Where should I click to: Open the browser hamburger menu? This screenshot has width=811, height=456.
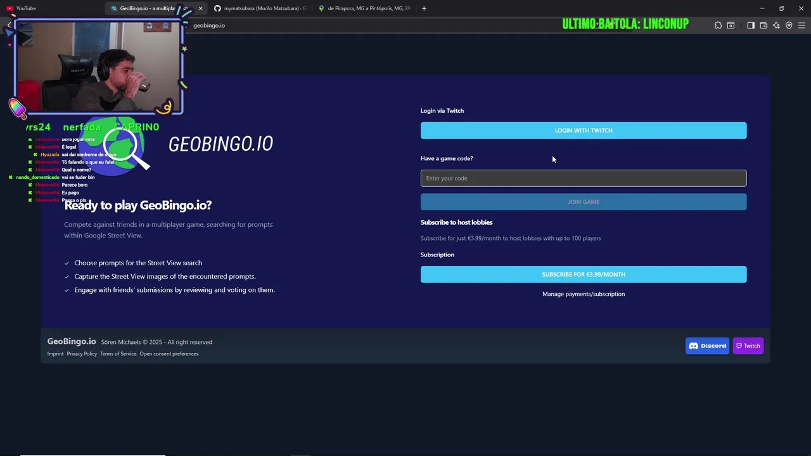(801, 25)
